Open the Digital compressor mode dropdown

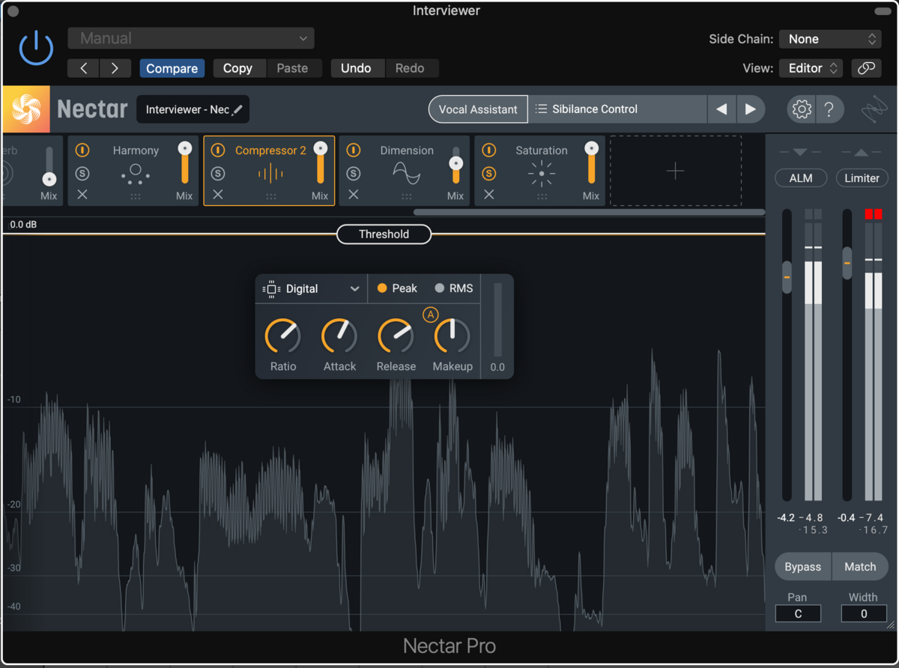point(311,289)
